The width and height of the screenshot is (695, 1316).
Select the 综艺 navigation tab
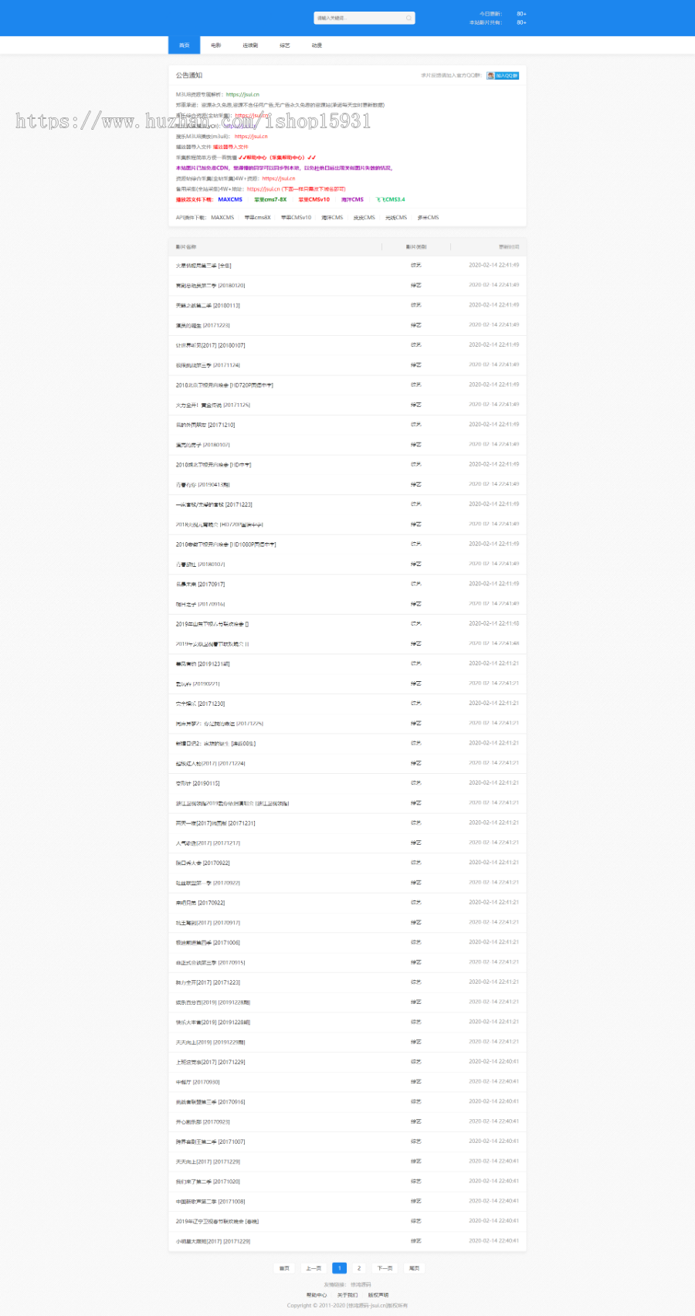[284, 46]
